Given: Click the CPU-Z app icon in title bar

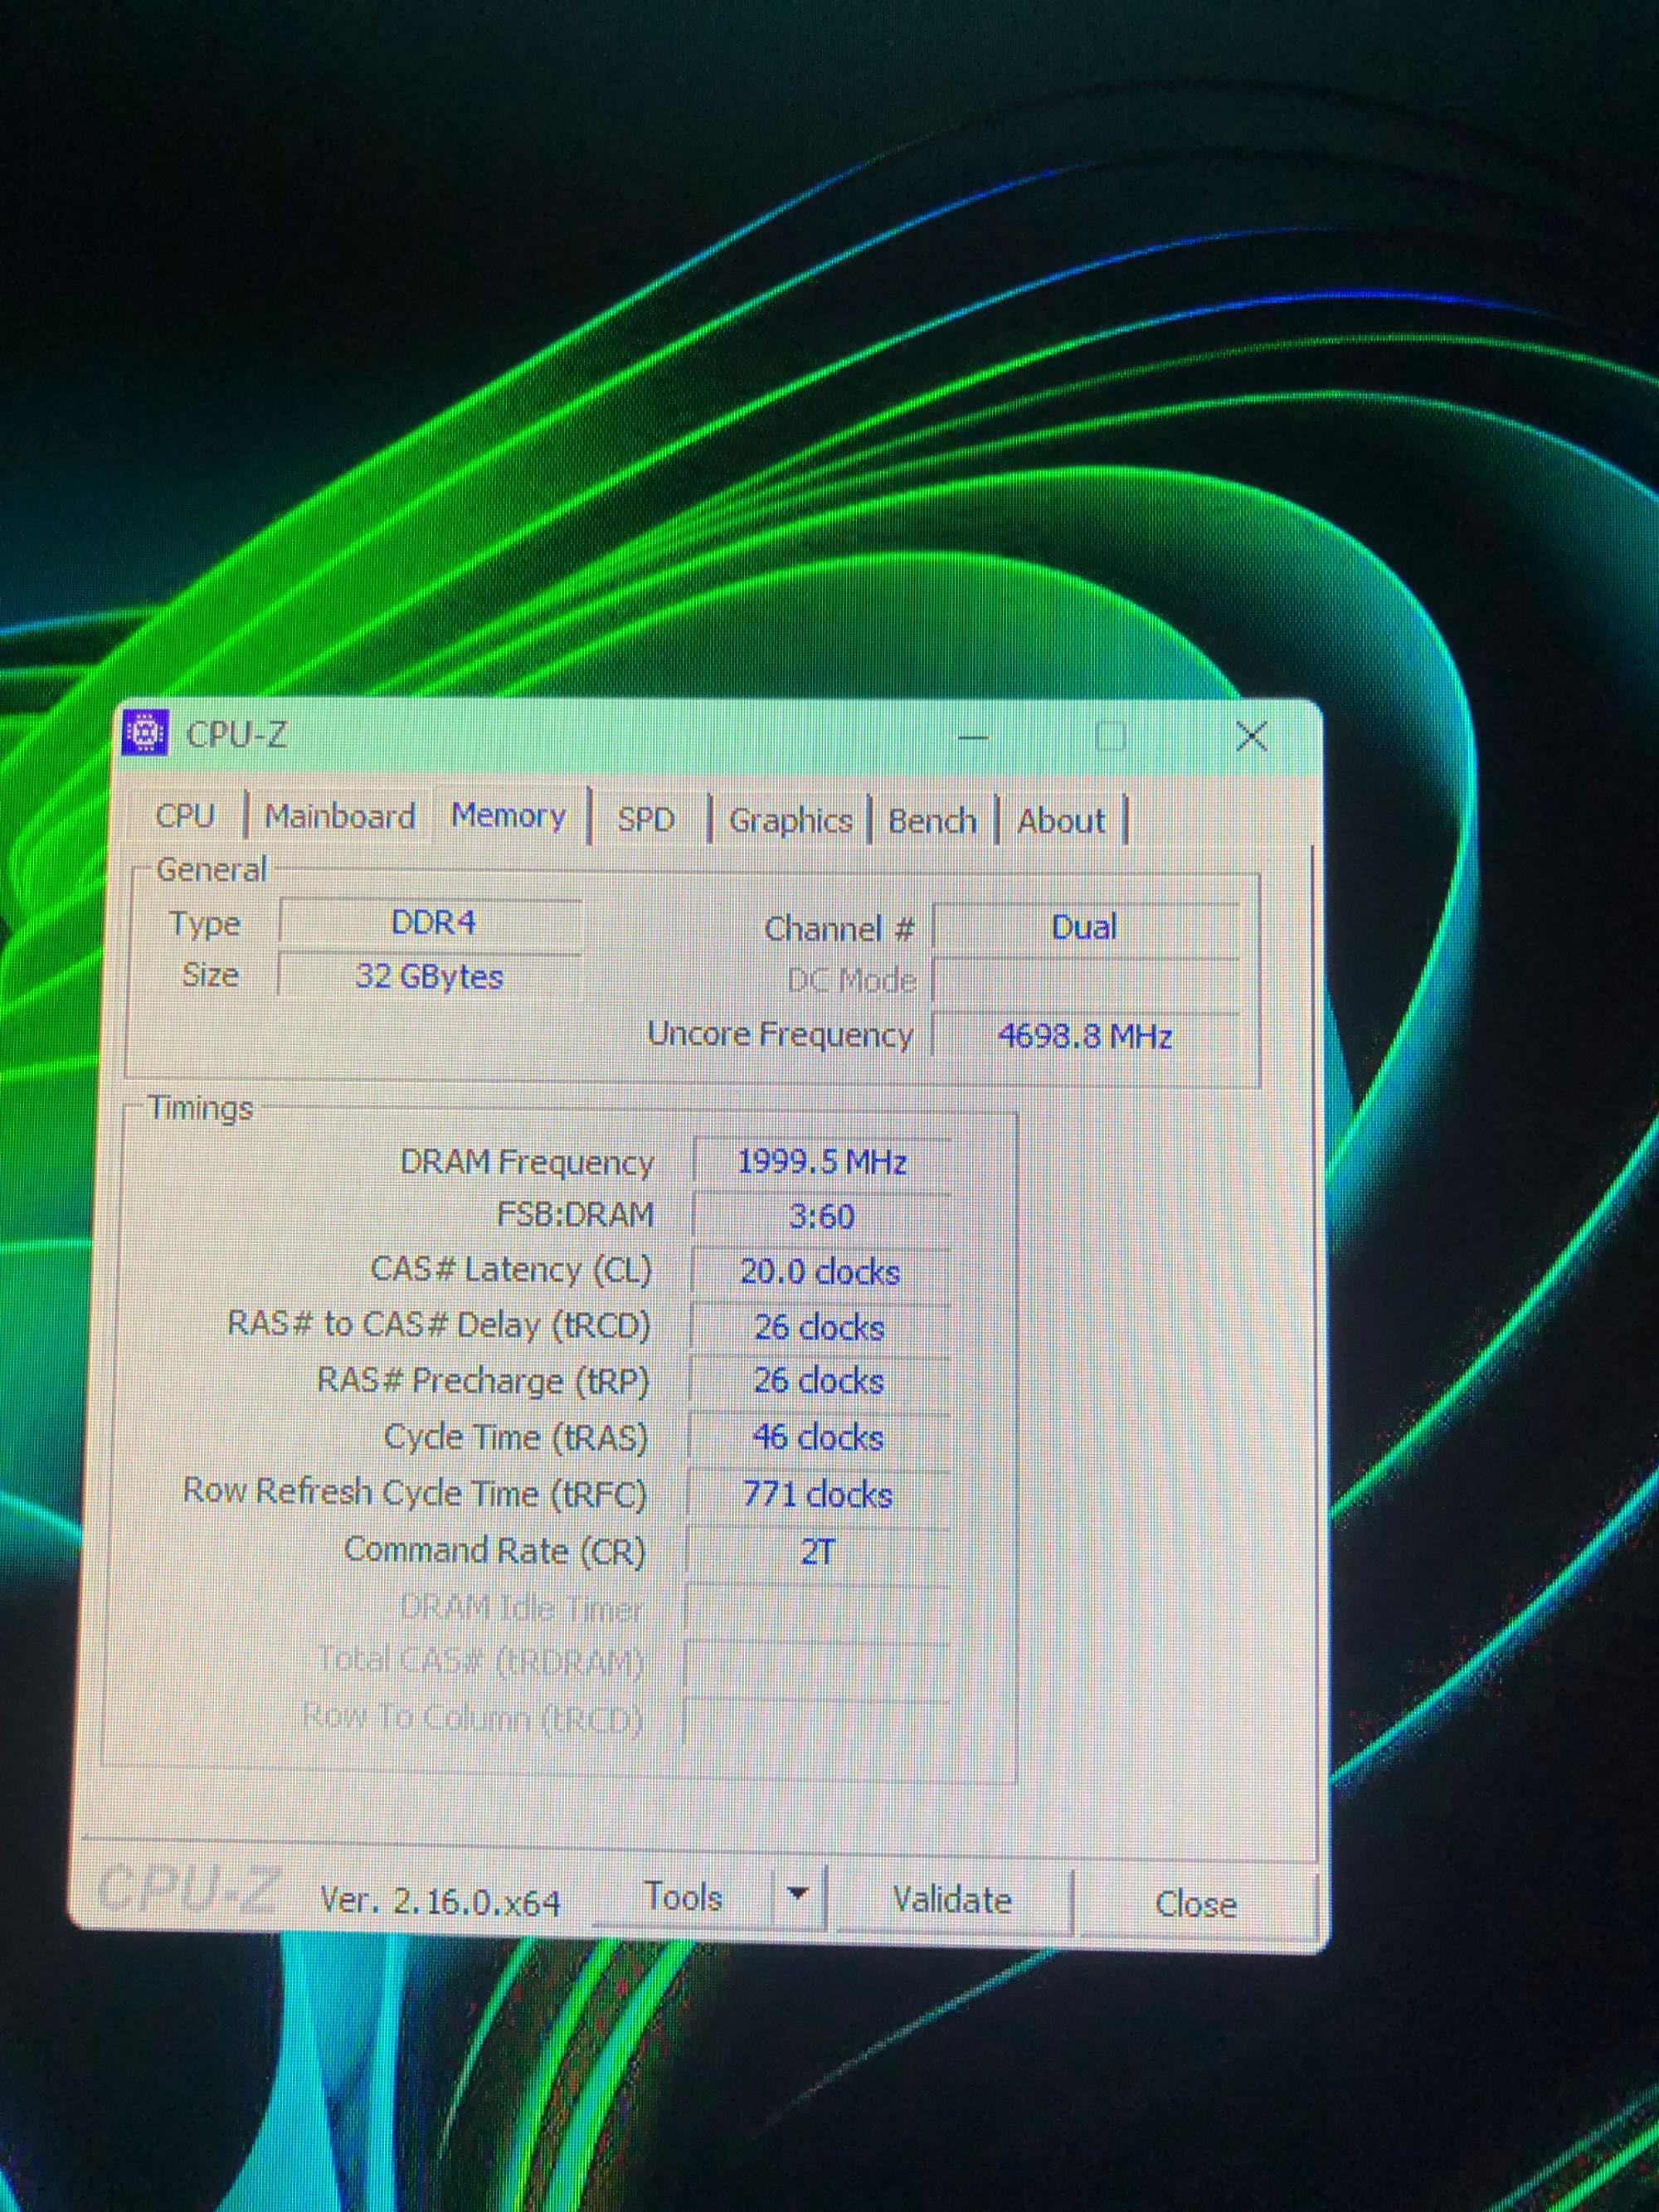Looking at the screenshot, I should point(146,734).
